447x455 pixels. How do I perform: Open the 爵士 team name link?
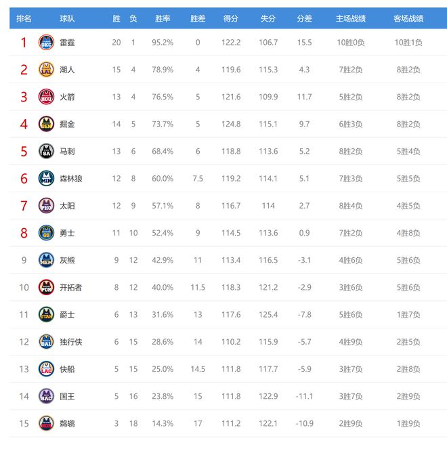click(x=67, y=315)
